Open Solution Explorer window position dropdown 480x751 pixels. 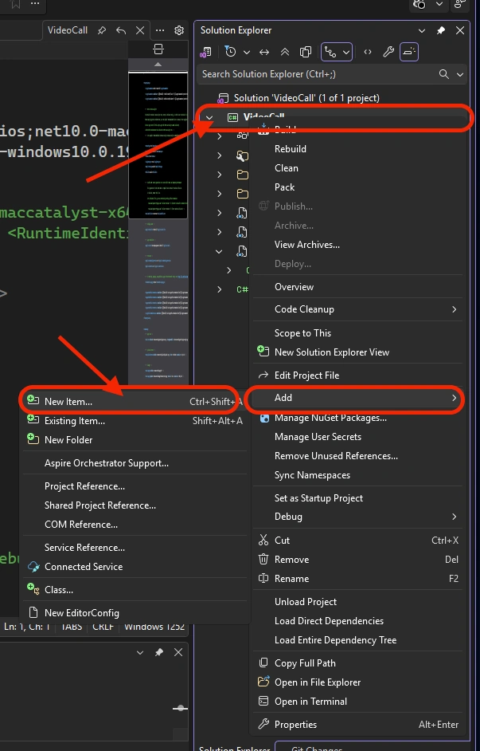tap(422, 30)
